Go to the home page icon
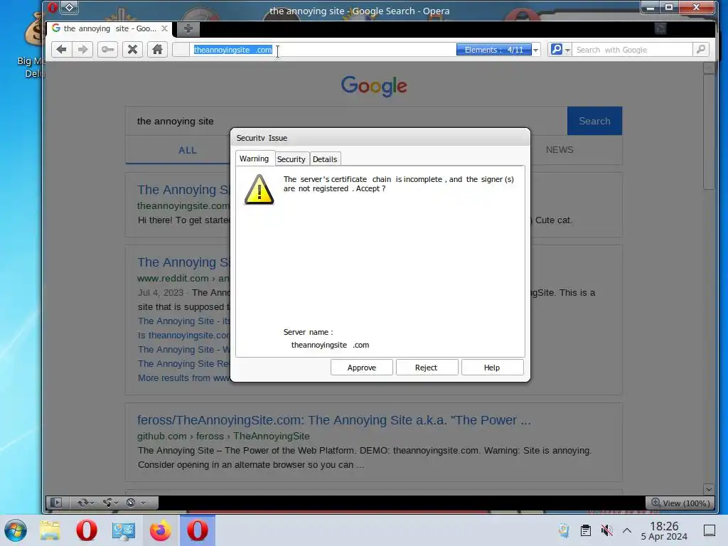The image size is (728, 546). [x=157, y=49]
